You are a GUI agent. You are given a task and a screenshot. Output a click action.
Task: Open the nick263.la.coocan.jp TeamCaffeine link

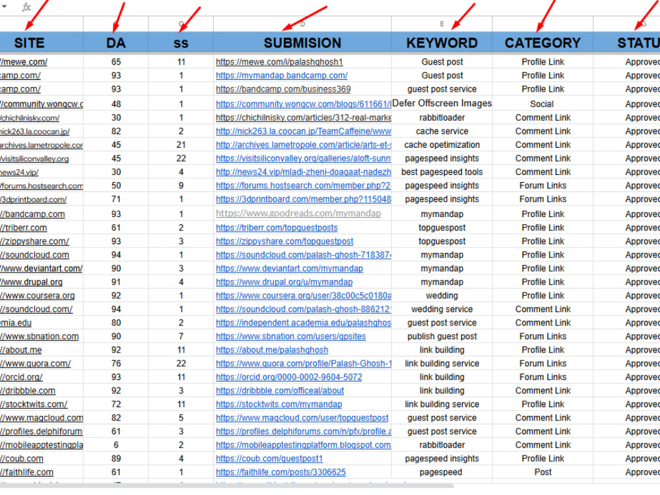[x=304, y=131]
